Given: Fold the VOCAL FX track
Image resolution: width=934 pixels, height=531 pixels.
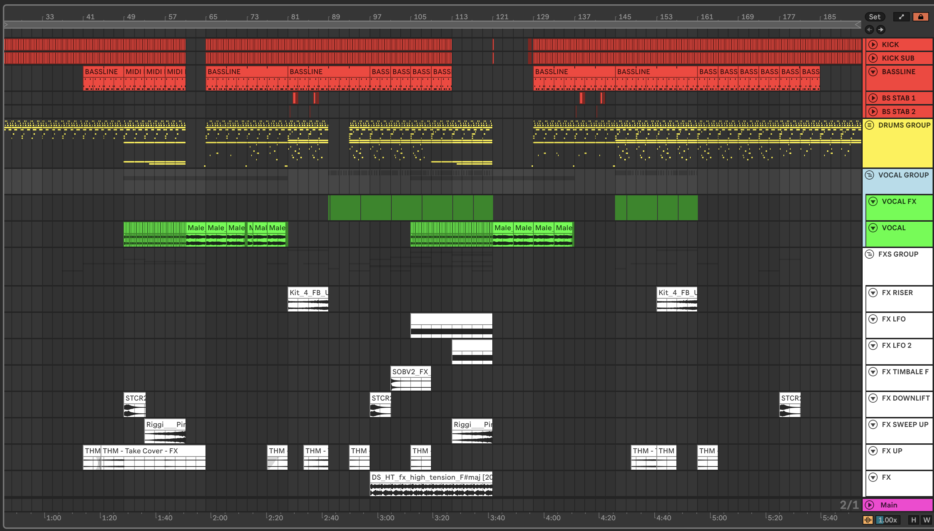Looking at the screenshot, I should click(x=873, y=201).
